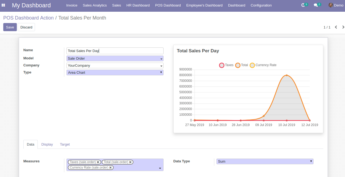Remove Taxes (sale.order) measure tag
345x177 pixels.
(98, 162)
